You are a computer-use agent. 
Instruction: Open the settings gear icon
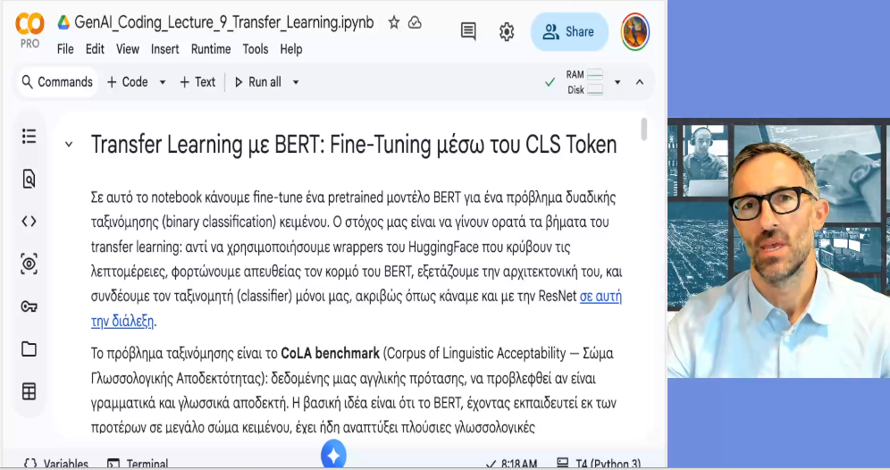click(507, 32)
